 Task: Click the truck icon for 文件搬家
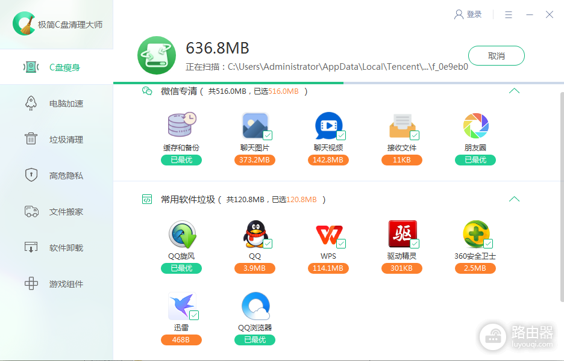pyautogui.click(x=31, y=212)
